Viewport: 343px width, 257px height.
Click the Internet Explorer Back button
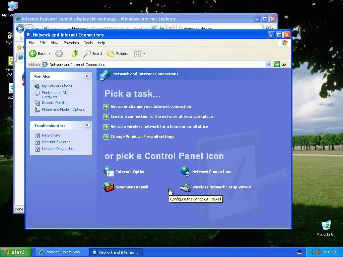tap(20, 28)
